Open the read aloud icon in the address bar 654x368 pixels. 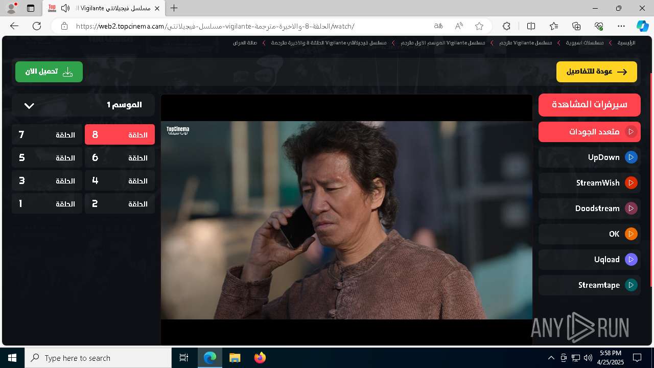[x=459, y=26]
